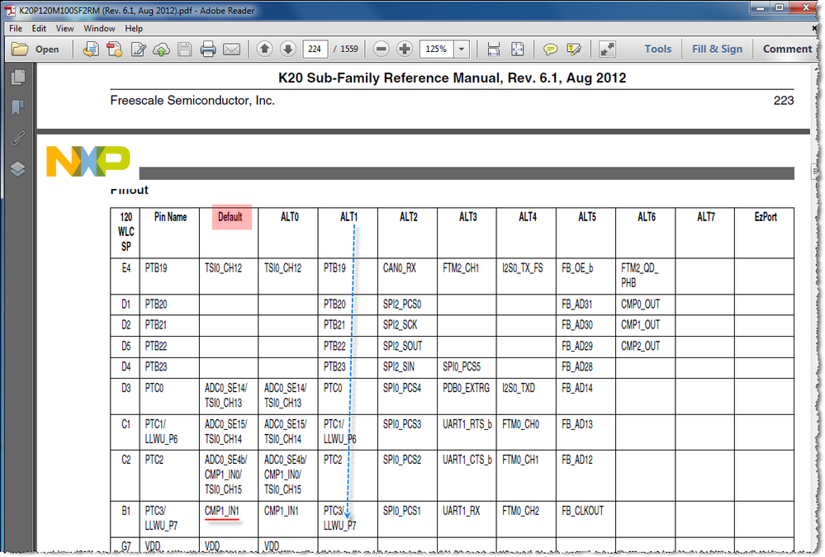Image resolution: width=825 pixels, height=557 pixels.
Task: Show layers panel in sidebar
Action: 18,169
